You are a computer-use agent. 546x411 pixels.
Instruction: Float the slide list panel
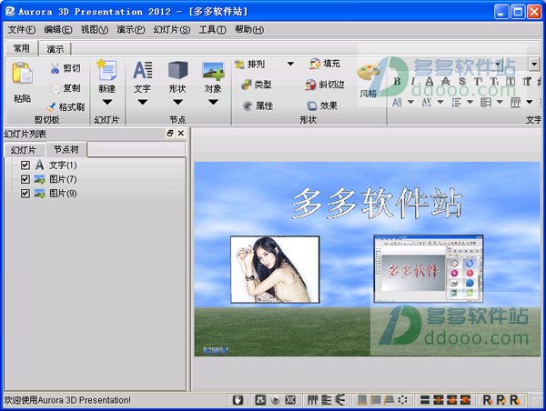[x=170, y=134]
